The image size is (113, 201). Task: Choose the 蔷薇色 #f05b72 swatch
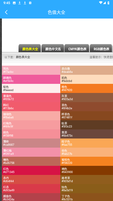pyautogui.click(x=31, y=98)
